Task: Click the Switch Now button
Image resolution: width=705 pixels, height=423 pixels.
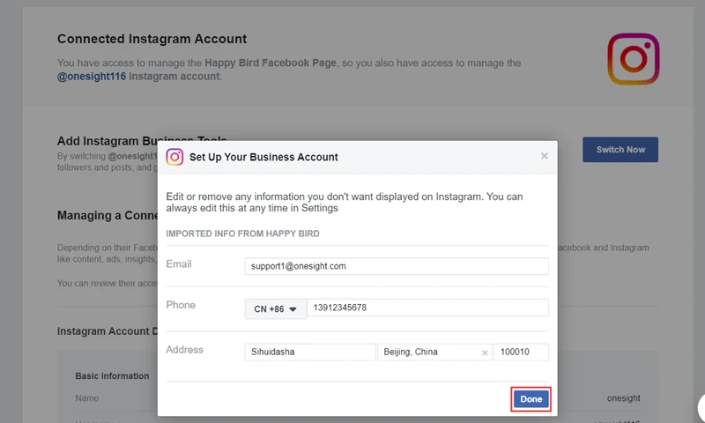Action: [x=620, y=150]
